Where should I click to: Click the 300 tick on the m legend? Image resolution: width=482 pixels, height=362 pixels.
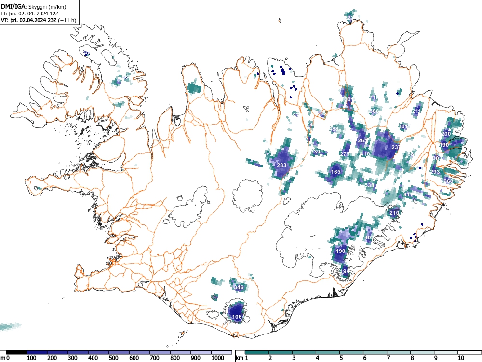pos(73,358)
